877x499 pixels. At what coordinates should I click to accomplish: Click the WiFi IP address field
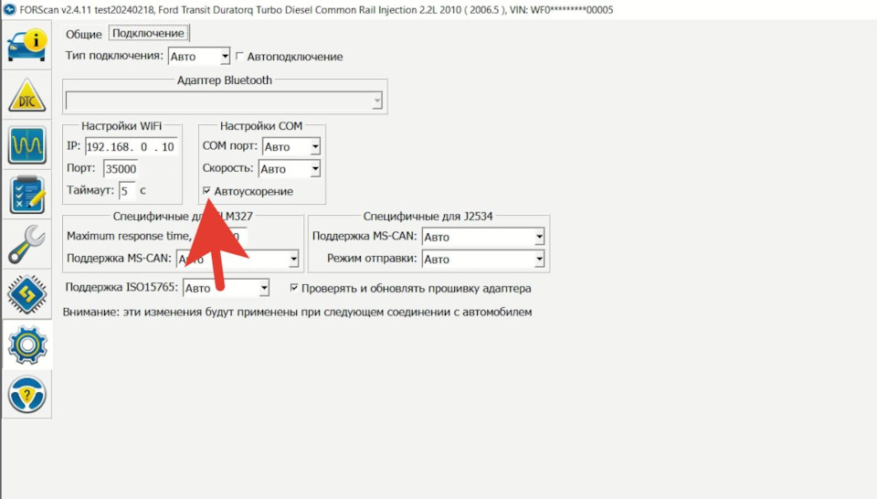131,146
